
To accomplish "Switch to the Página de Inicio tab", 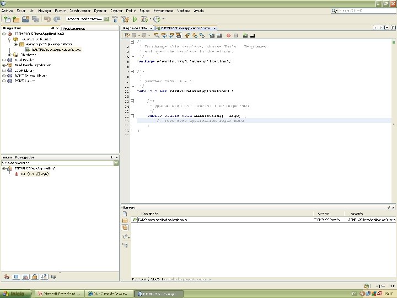I will click(135, 28).
